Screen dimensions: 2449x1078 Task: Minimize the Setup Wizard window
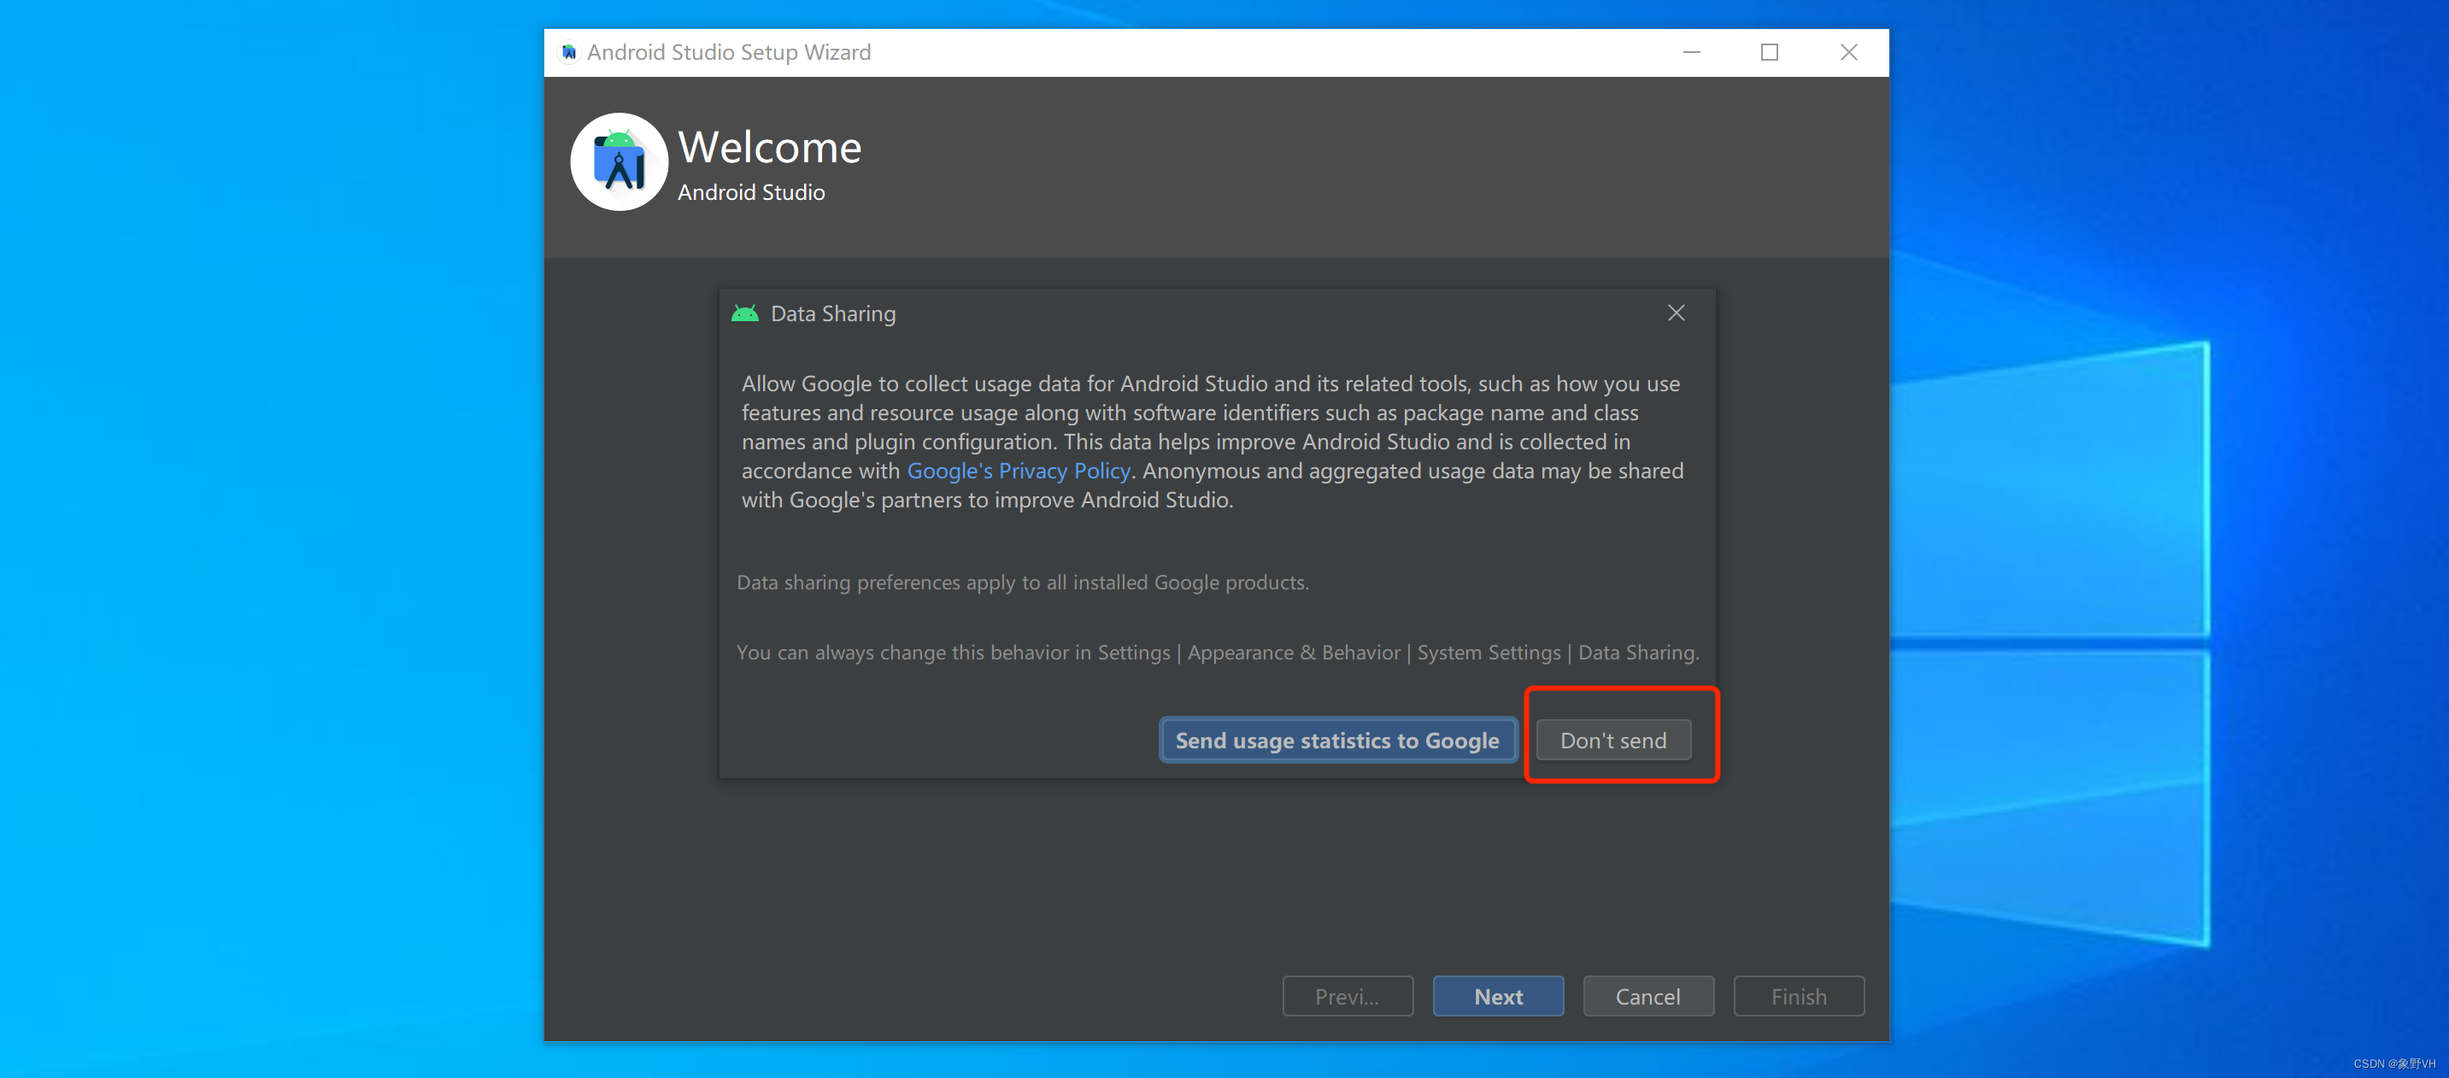pyautogui.click(x=1691, y=52)
